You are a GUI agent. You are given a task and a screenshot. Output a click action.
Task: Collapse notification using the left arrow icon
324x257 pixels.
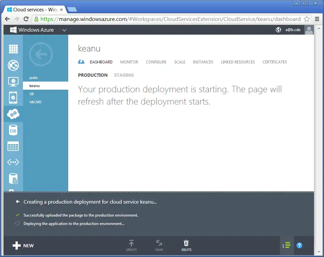[18, 202]
